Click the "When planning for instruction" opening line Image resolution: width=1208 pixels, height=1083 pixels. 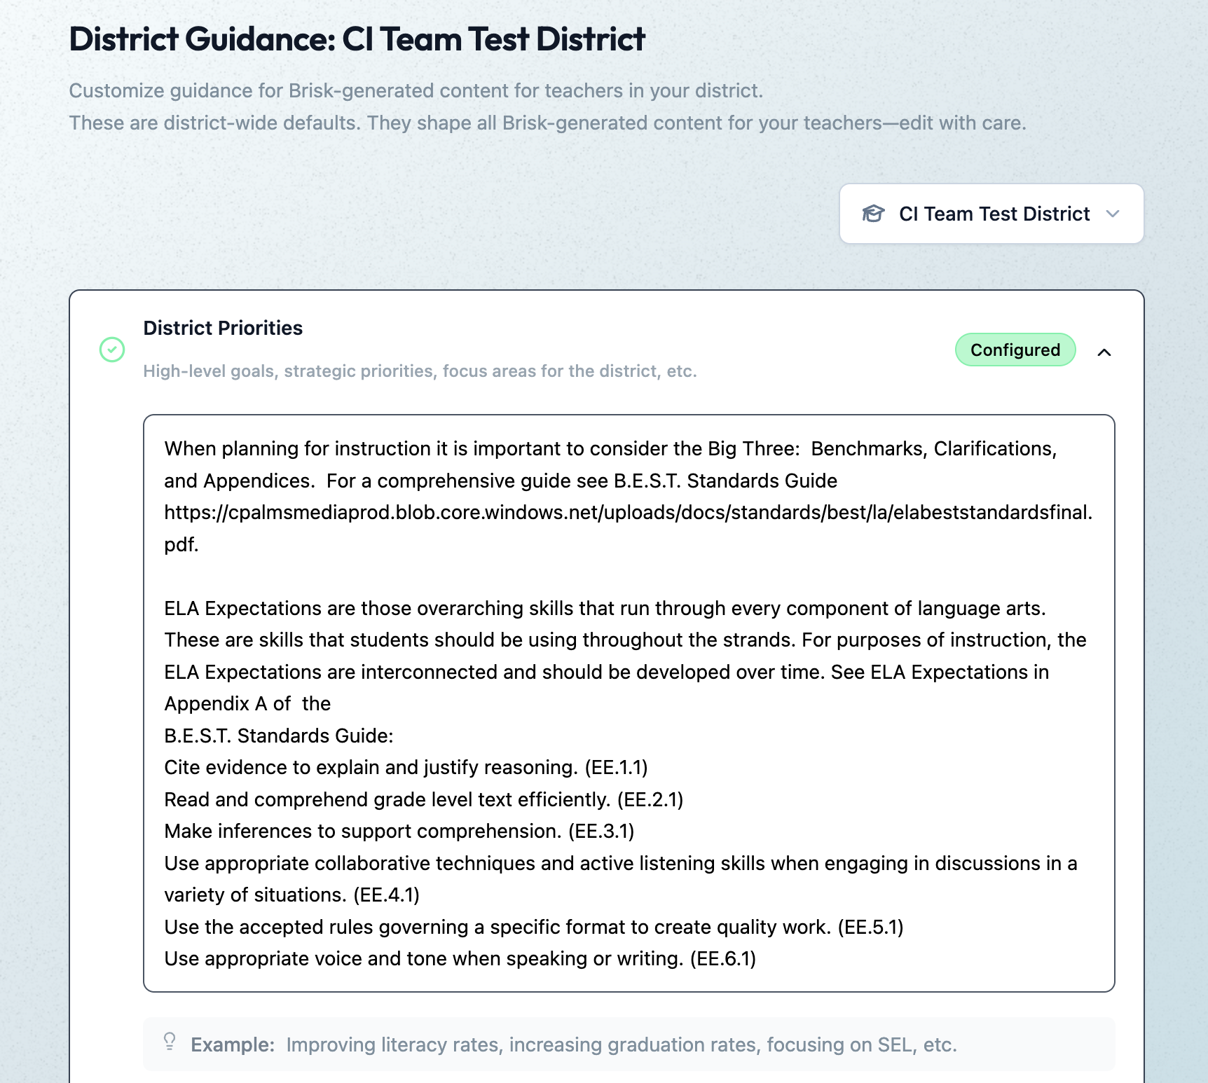pos(610,449)
